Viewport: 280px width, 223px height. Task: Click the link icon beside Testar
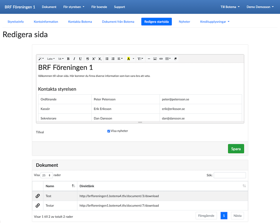38,206
